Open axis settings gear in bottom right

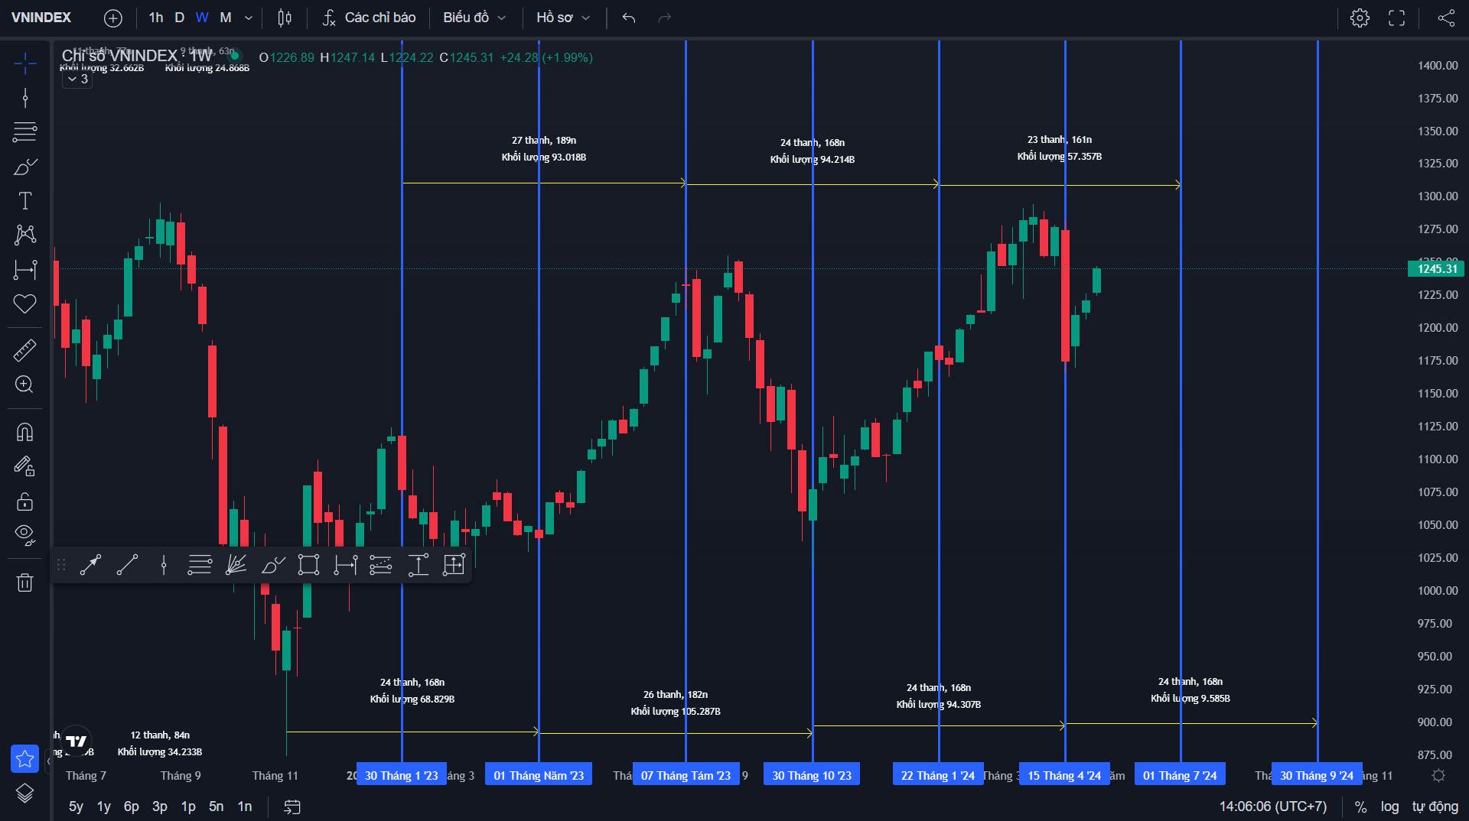click(x=1438, y=776)
